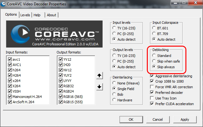
Task: Uncheck YUY2 output format
Action: pos(61,75)
